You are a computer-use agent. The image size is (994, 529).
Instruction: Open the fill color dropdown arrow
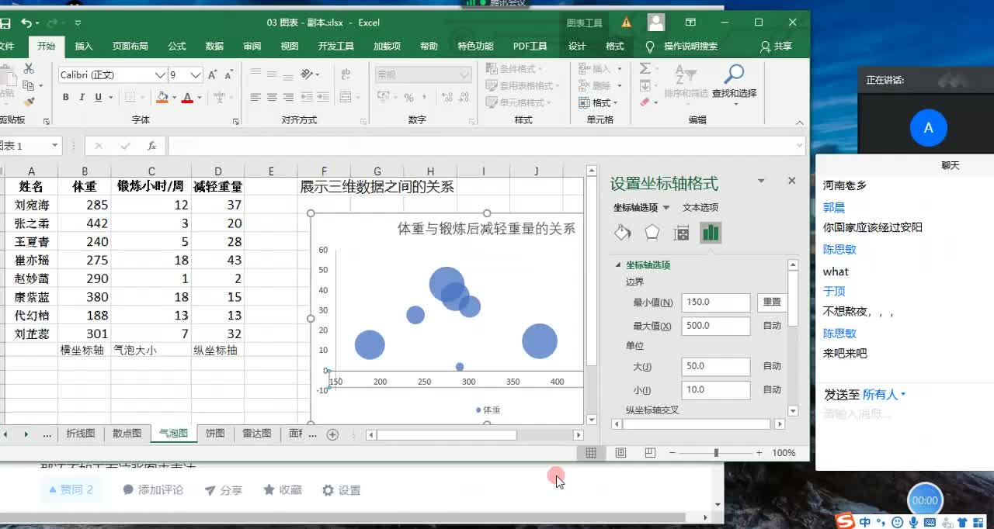pos(173,98)
